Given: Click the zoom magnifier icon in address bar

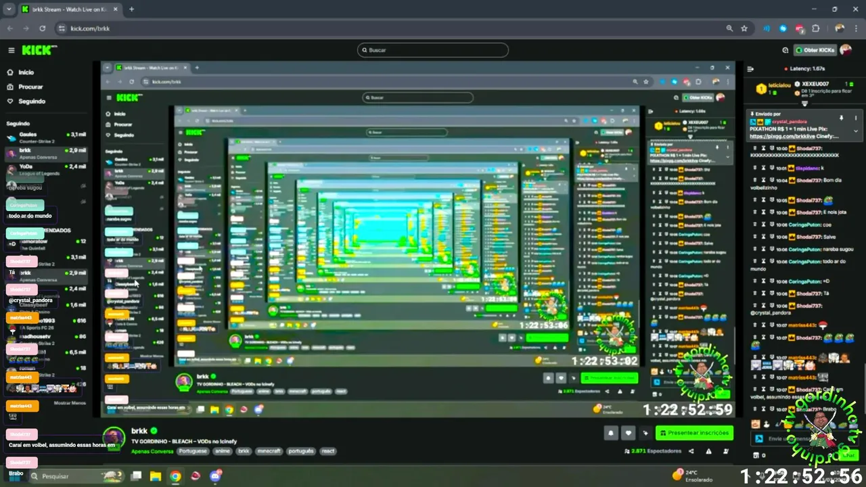Looking at the screenshot, I should point(729,28).
